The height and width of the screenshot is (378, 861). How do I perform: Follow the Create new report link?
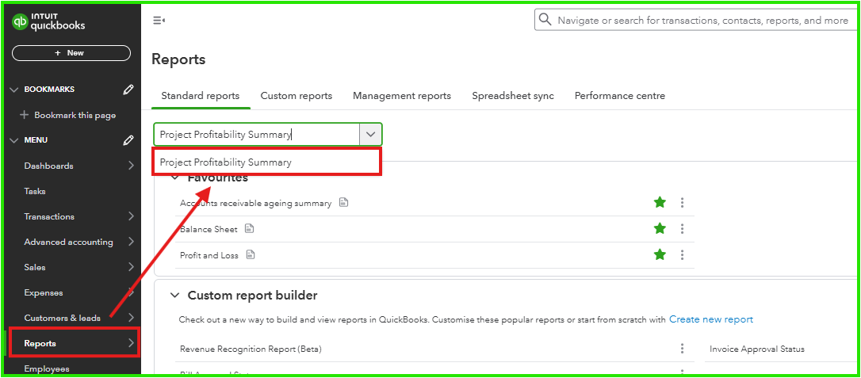(710, 319)
